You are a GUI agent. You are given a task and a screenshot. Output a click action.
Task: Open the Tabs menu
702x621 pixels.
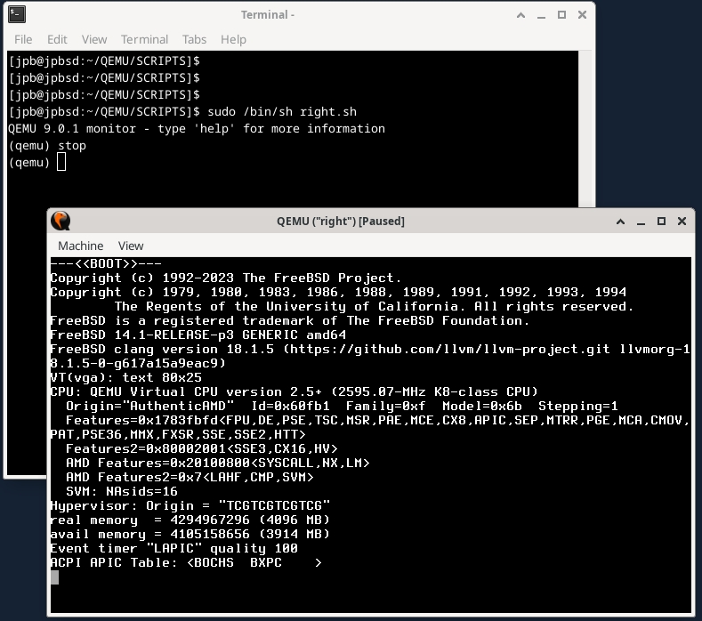(x=194, y=39)
